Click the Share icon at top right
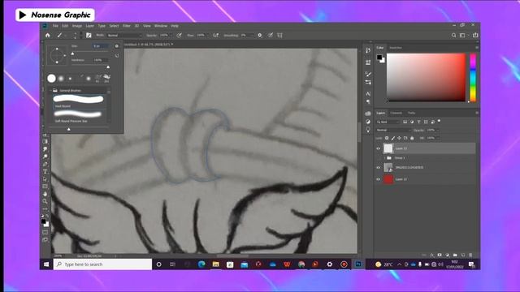 click(475, 35)
